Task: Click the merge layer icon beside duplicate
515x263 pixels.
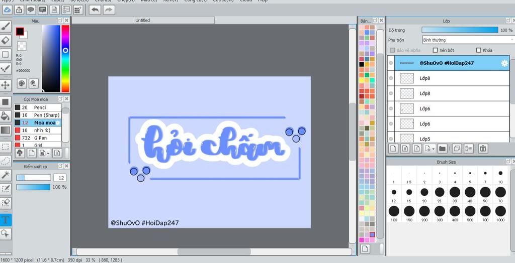Action: pos(469,148)
